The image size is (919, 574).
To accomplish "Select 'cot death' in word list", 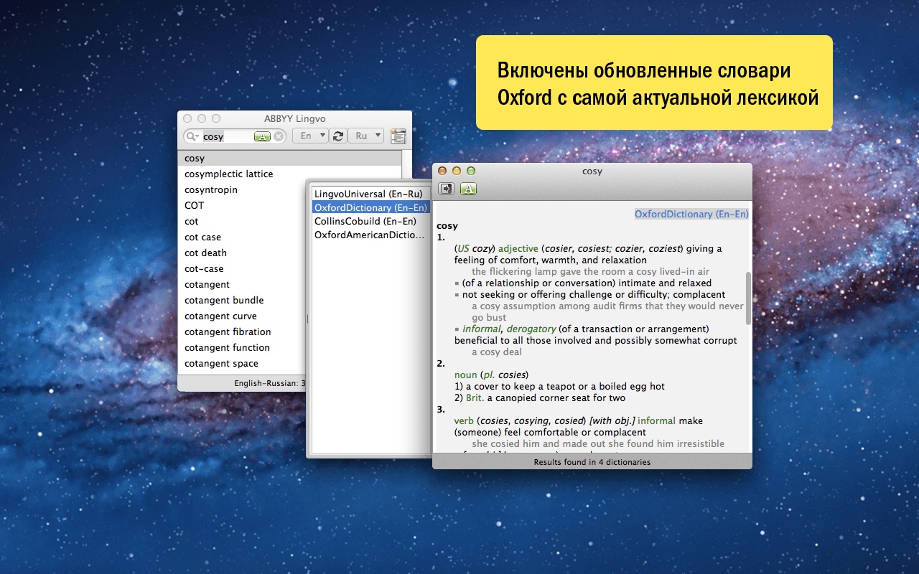I will pyautogui.click(x=242, y=253).
